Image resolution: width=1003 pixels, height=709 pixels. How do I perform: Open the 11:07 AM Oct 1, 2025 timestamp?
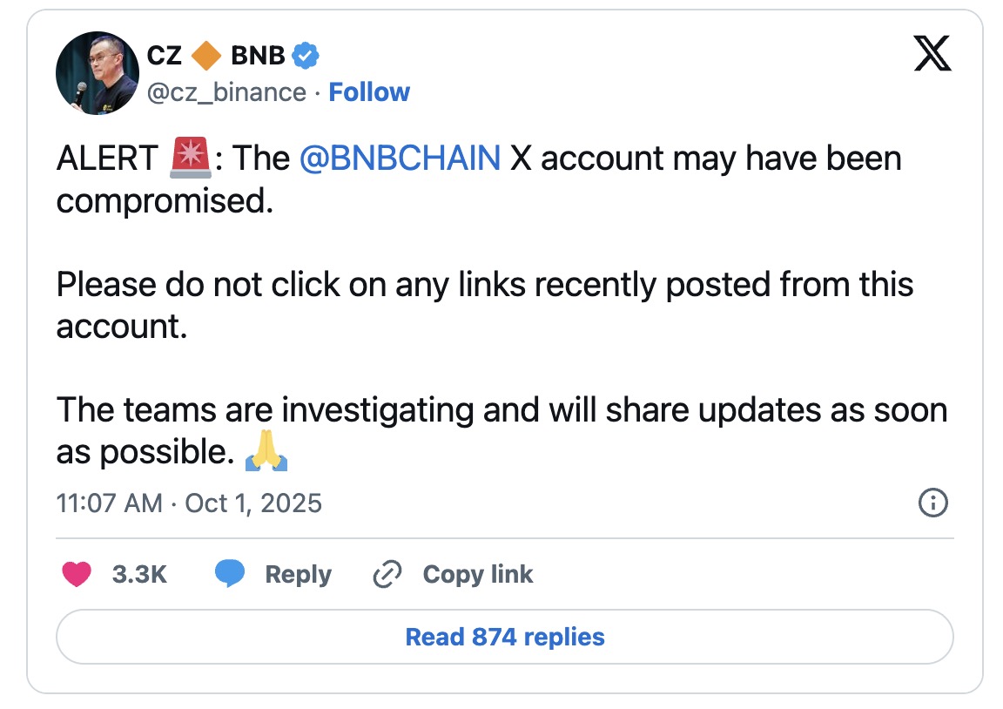[x=189, y=503]
